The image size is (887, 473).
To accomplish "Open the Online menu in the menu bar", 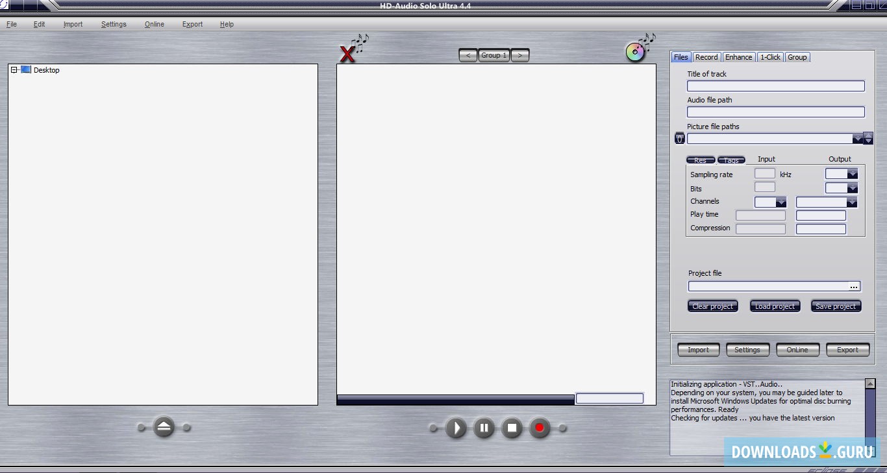I will [155, 24].
